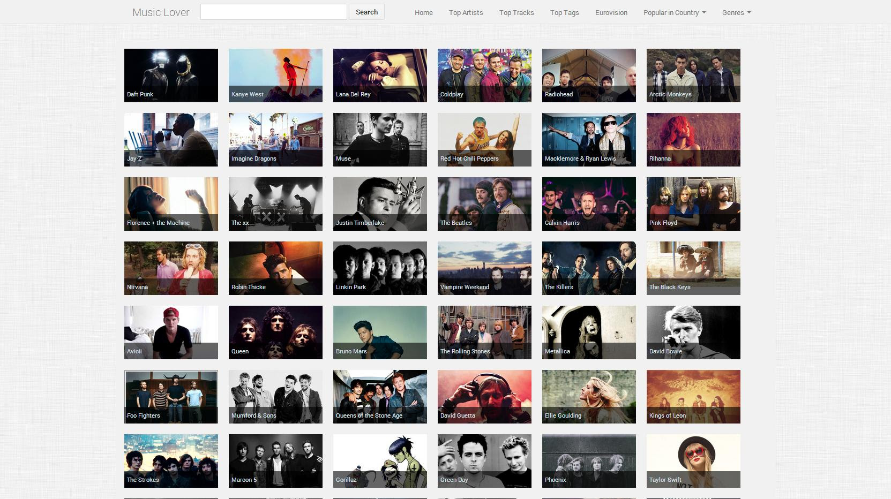891x499 pixels.
Task: Select the Radiohead thumbnail
Action: pos(589,75)
